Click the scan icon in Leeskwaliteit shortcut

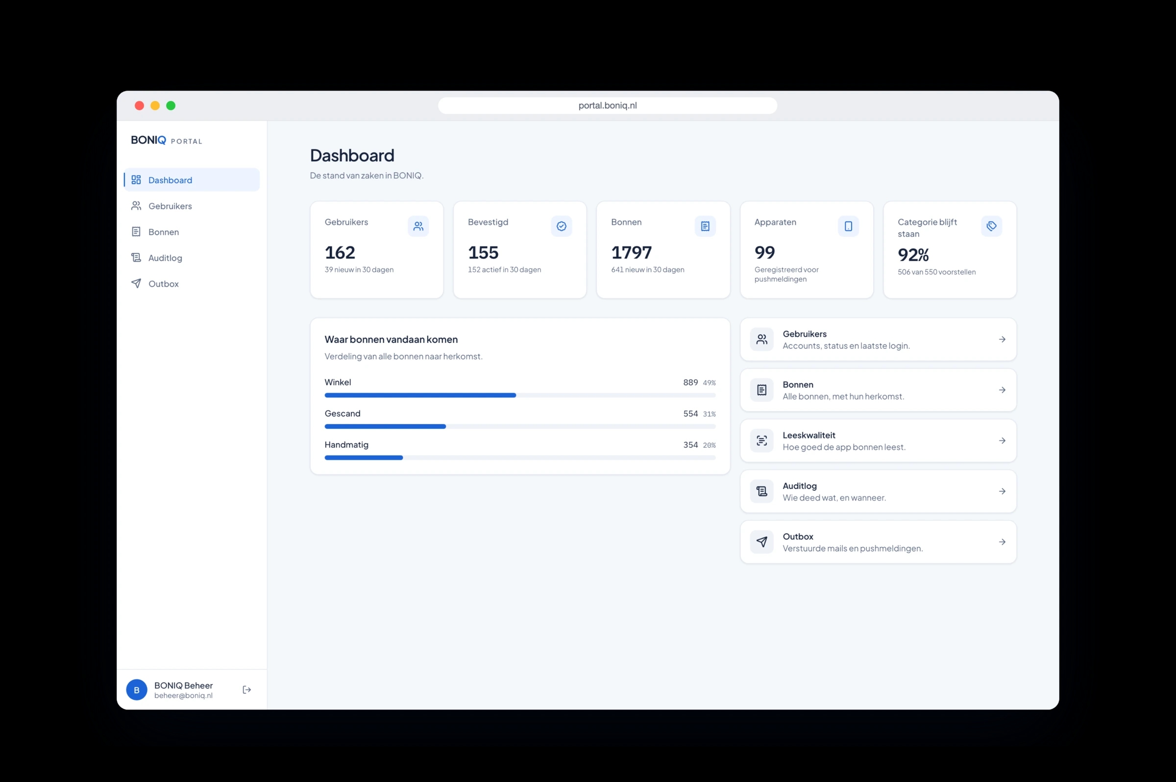pyautogui.click(x=761, y=440)
